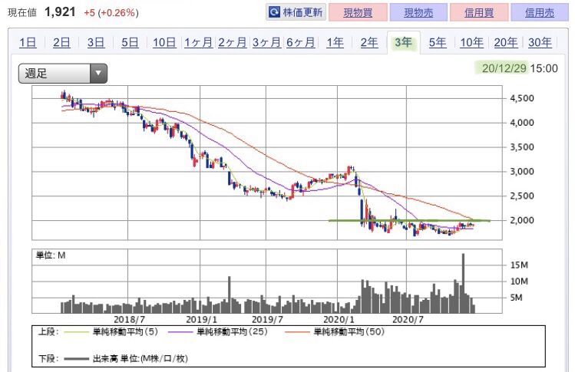Choose the 2ヶ月 period tab
The width and height of the screenshot is (575, 372).
[233, 42]
